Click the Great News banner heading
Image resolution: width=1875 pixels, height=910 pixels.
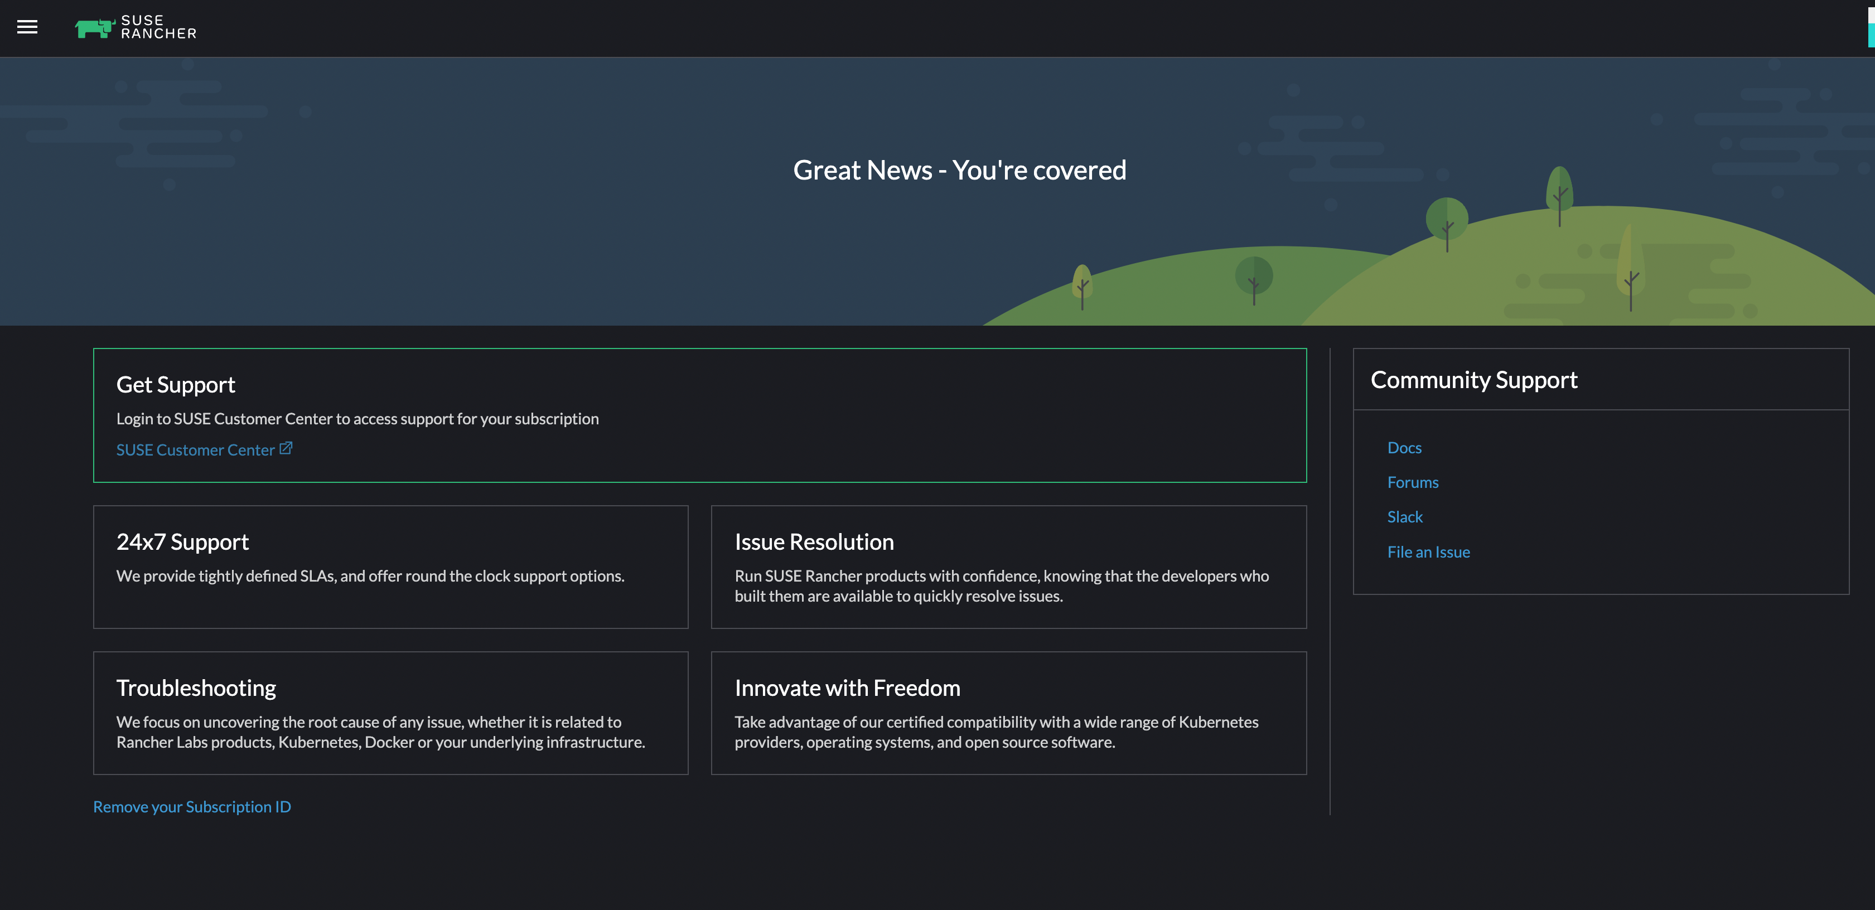[959, 171]
